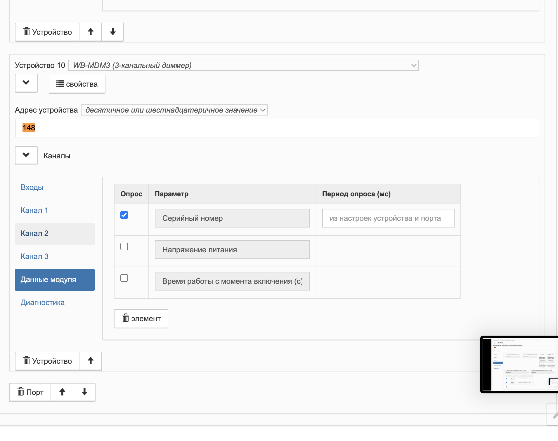Move upper device up with arrow
558x441 pixels.
tap(91, 32)
